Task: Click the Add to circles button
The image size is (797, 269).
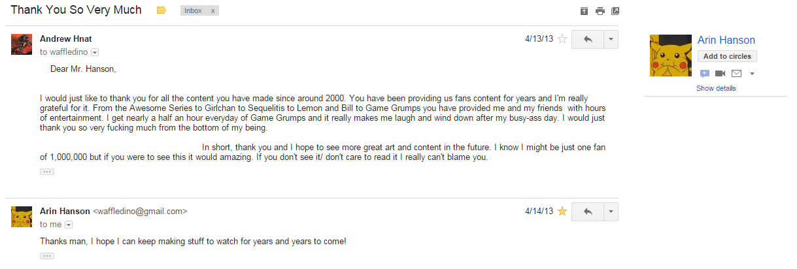Action: tap(727, 57)
